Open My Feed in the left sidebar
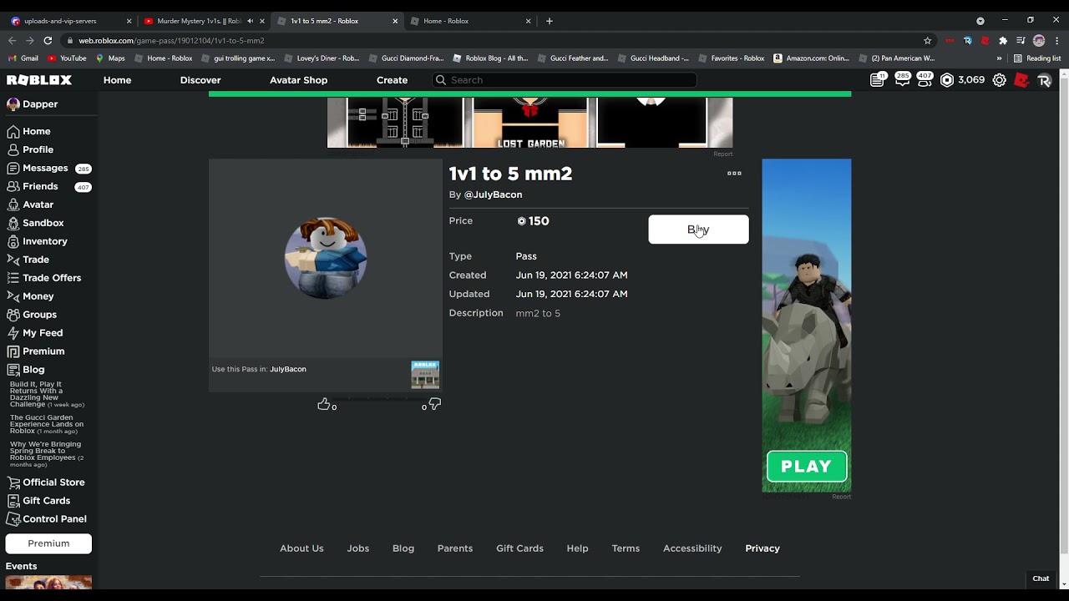1069x601 pixels. coord(42,333)
